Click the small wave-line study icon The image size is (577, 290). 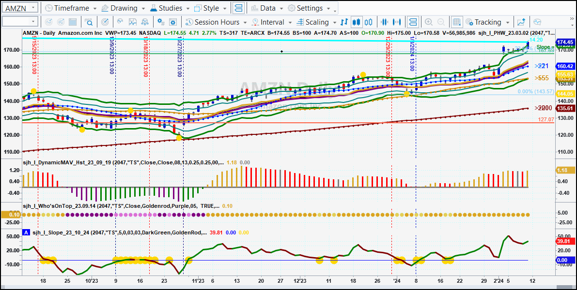(x=120, y=22)
